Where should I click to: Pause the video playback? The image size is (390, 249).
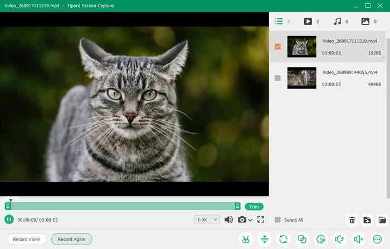[9, 219]
